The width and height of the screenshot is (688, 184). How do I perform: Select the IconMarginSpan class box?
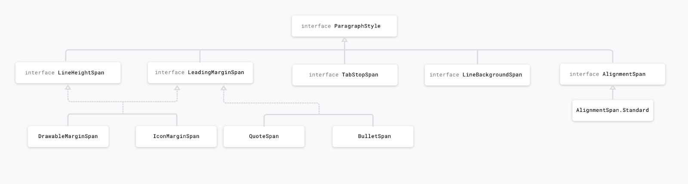pyautogui.click(x=176, y=136)
